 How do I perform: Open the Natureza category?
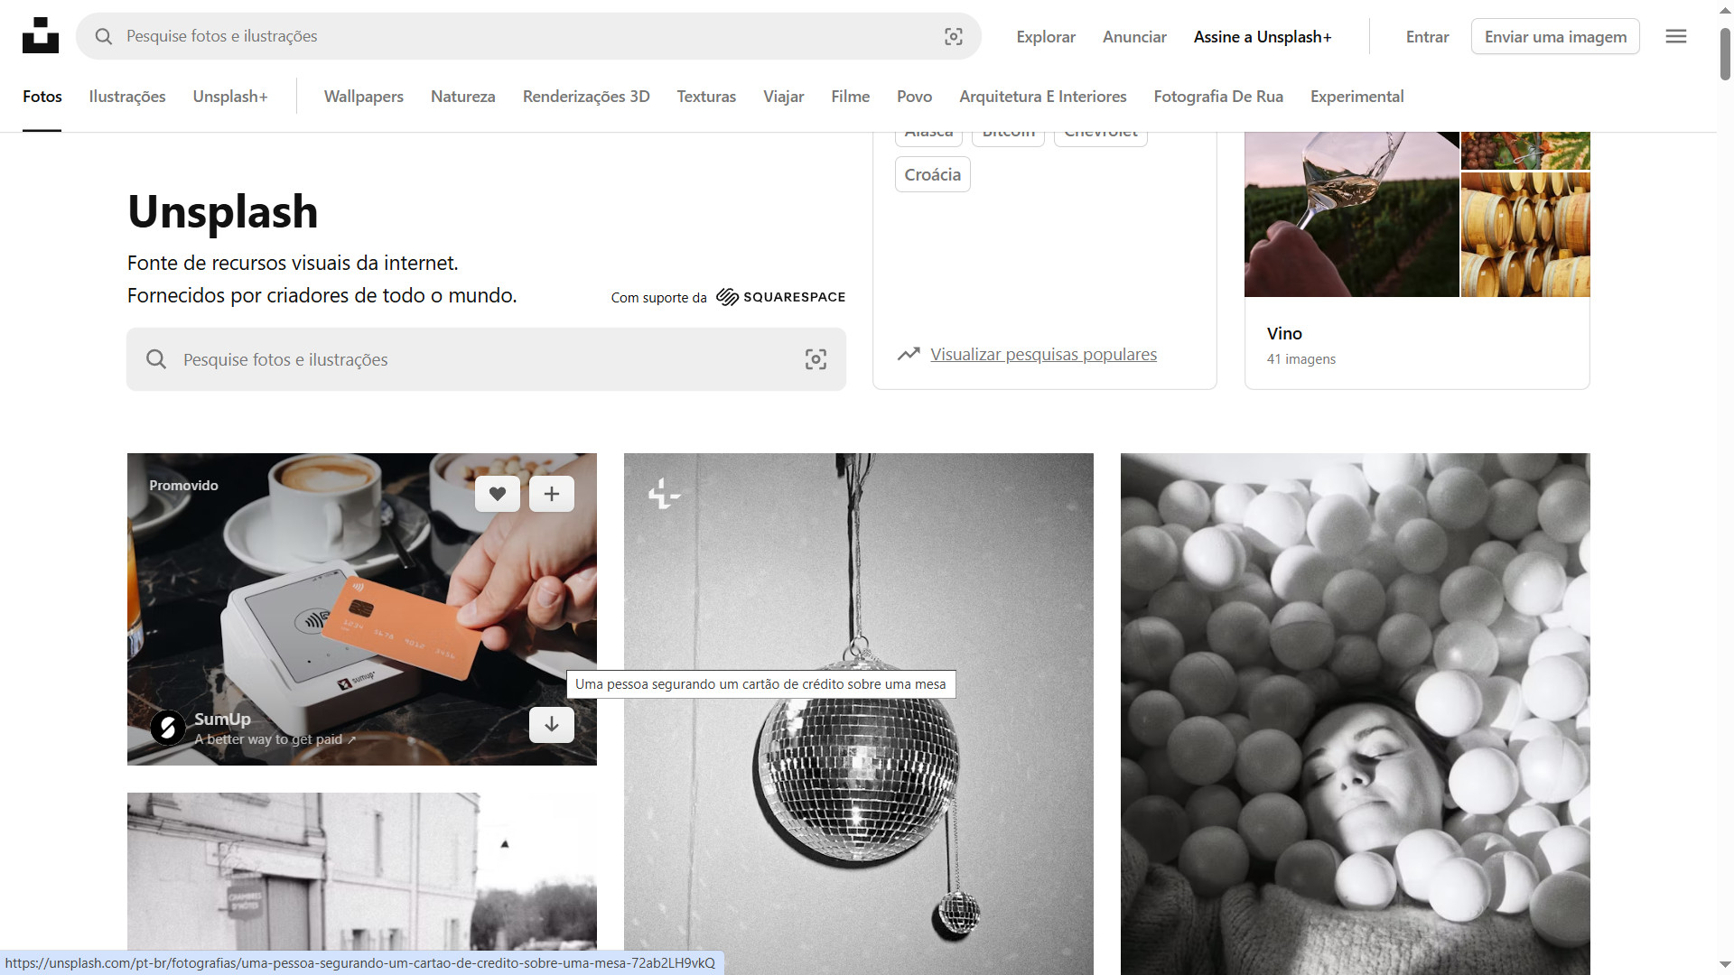coord(463,97)
